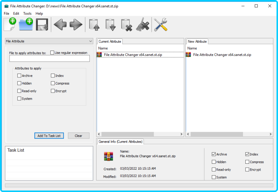Click the file path input field
Screen dimensions: 278x192
(x=49, y=58)
